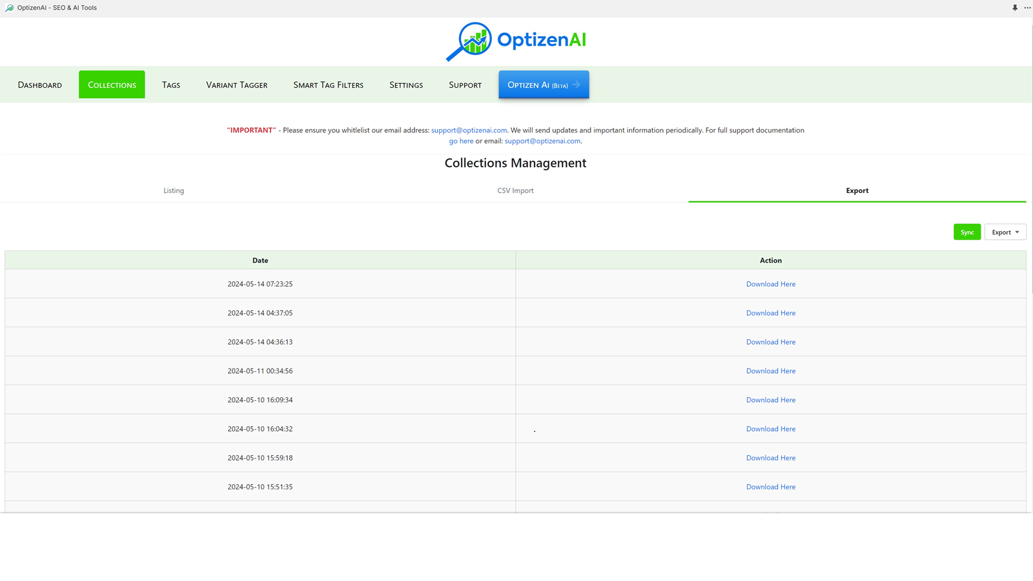Click the OptizenAI favicon in title bar
Image resolution: width=1033 pixels, height=581 pixels.
click(x=9, y=8)
